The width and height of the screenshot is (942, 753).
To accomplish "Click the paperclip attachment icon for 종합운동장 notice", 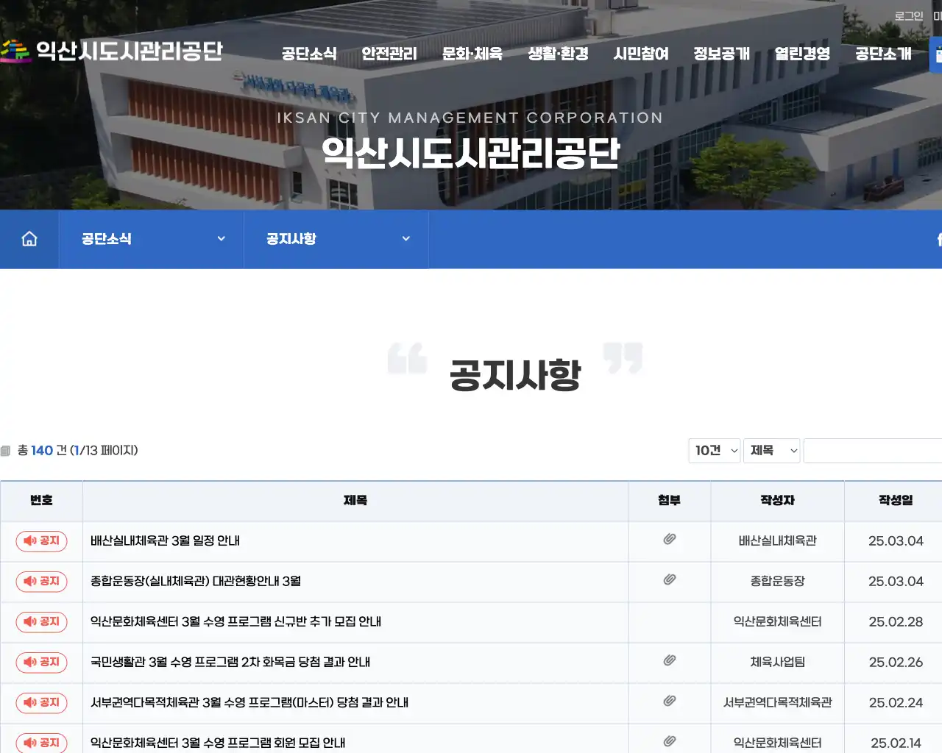I will point(668,578).
